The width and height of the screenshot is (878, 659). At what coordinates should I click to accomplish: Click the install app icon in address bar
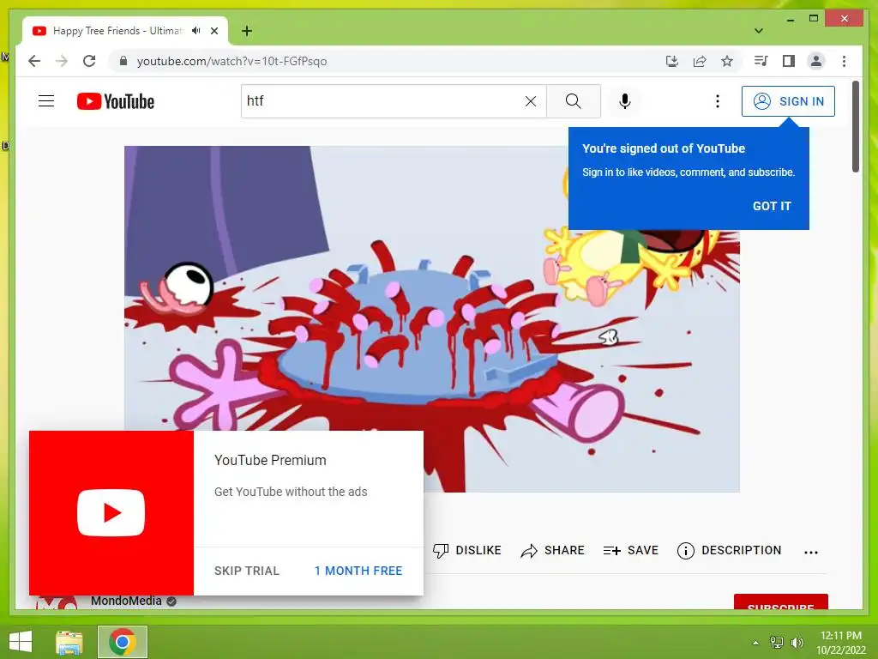coord(672,61)
